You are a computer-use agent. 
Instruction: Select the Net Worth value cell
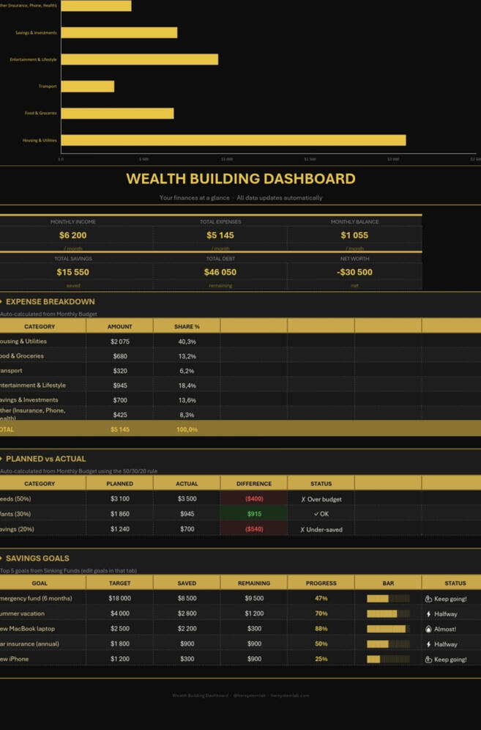point(354,272)
